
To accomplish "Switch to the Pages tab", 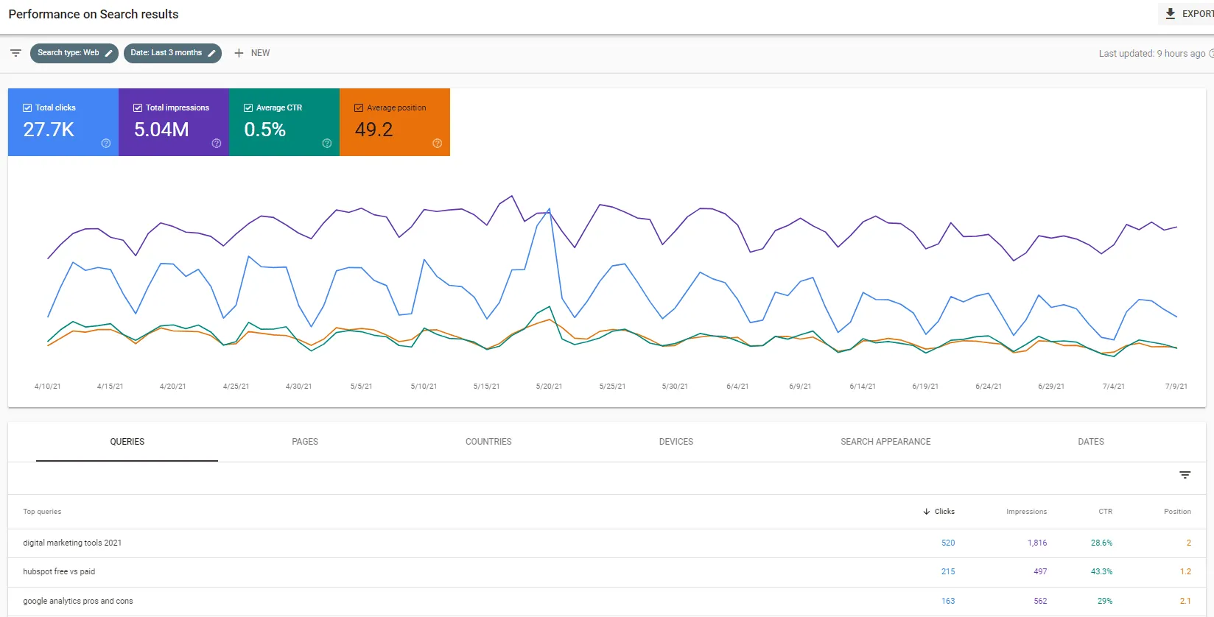I will (305, 442).
